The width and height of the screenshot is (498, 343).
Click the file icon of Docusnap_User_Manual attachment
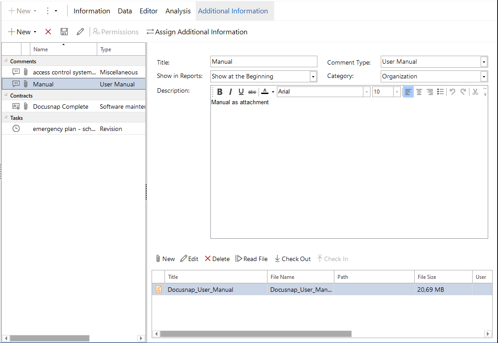pos(158,289)
